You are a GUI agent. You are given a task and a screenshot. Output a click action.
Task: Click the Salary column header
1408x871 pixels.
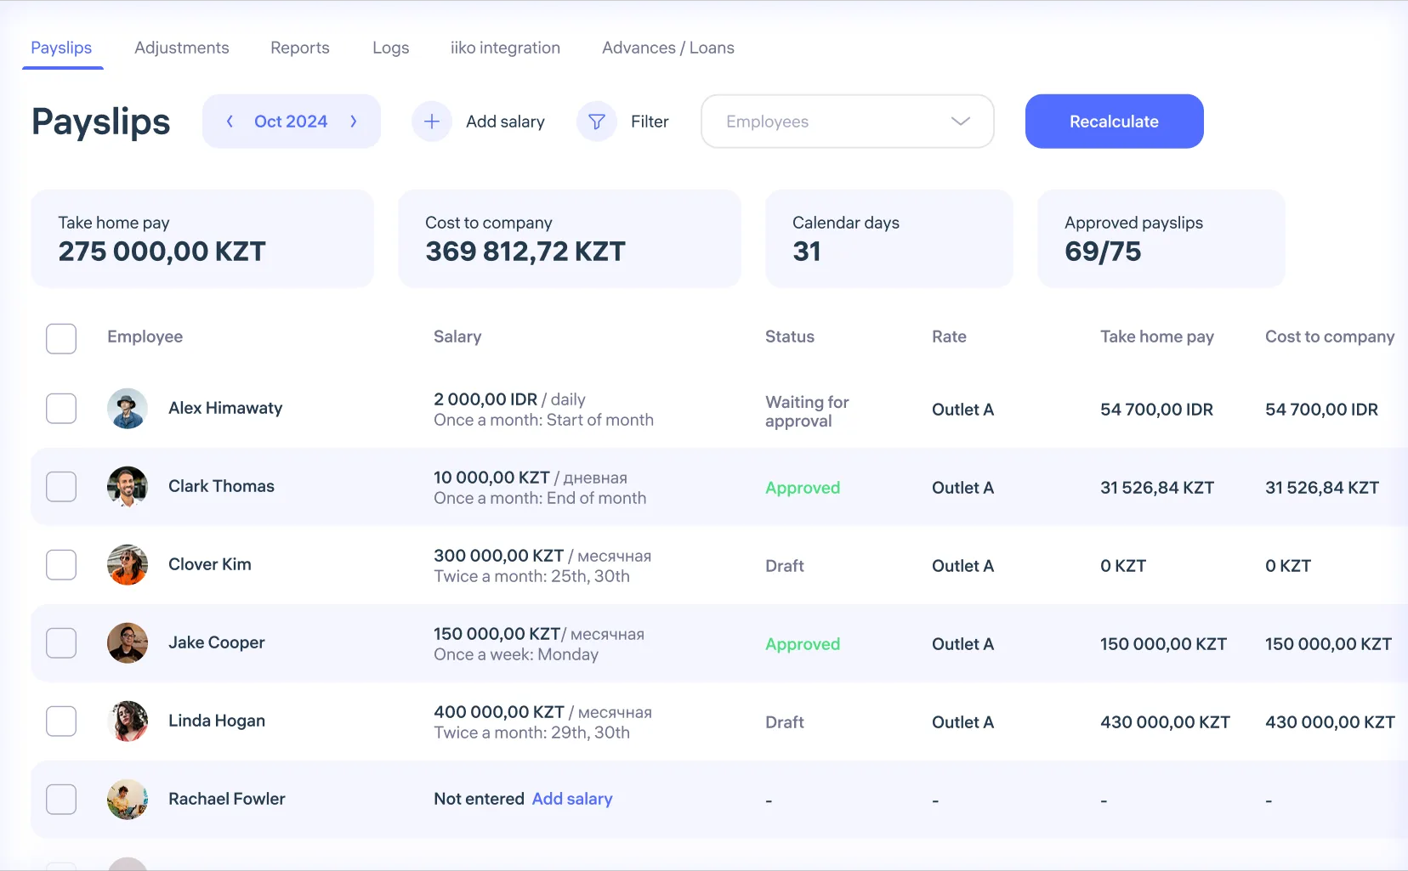click(x=457, y=337)
